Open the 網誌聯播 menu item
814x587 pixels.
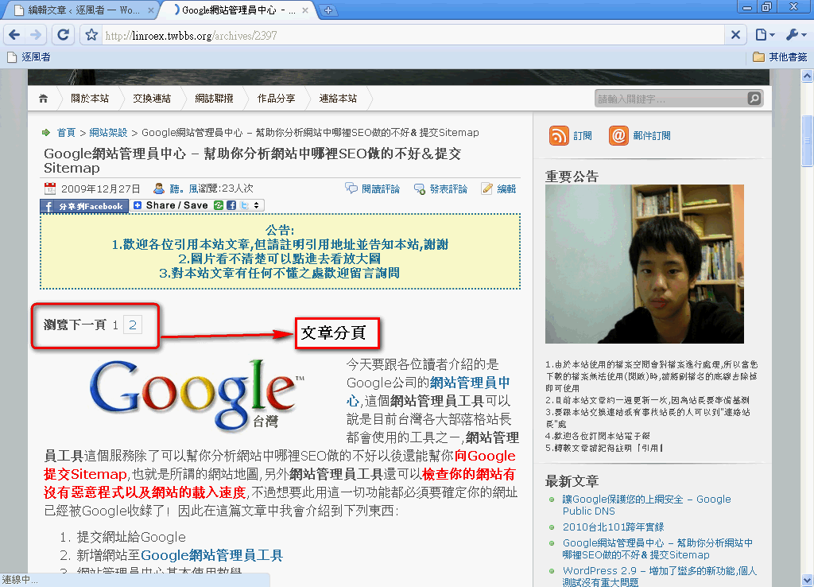[214, 98]
